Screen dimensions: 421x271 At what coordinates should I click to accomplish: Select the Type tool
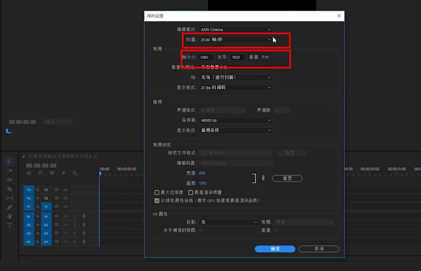10,226
